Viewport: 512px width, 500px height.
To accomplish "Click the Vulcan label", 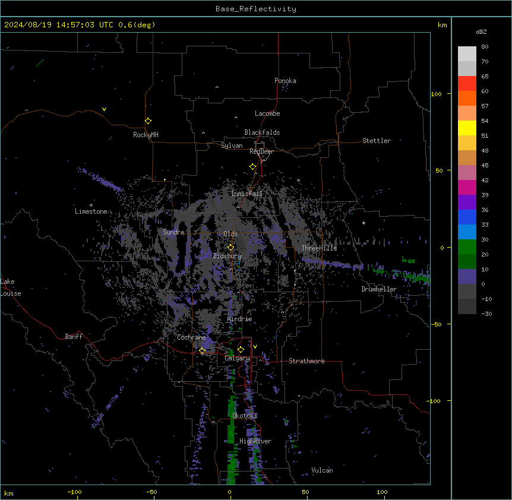I will [x=322, y=470].
